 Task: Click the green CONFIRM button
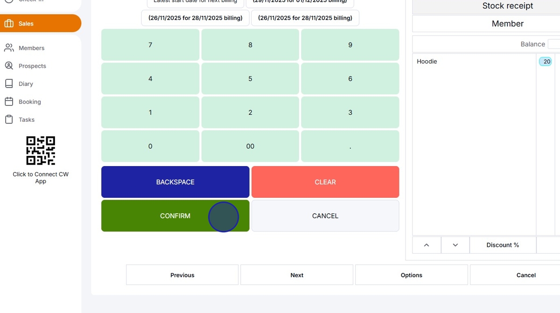[175, 216]
